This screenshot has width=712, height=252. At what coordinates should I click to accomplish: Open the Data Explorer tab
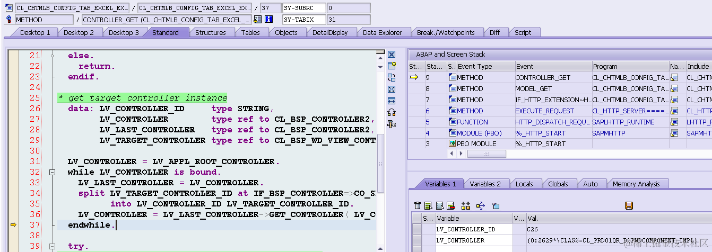(x=382, y=32)
